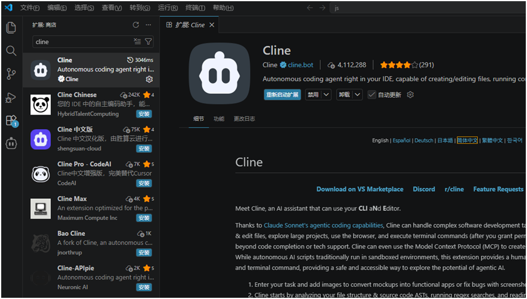The image size is (527, 299).
Task: Open the Feature Requests link
Action: [498, 189]
